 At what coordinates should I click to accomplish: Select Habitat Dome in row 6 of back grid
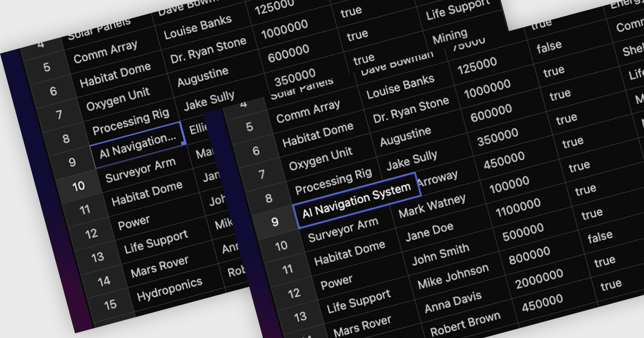115,75
